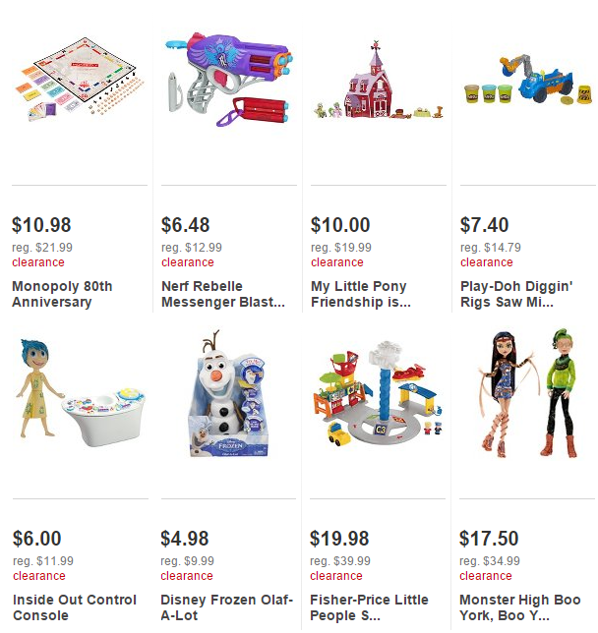598x633 pixels.
Task: Click the purple Nerf Rebelle blaster image
Action: pos(229,79)
